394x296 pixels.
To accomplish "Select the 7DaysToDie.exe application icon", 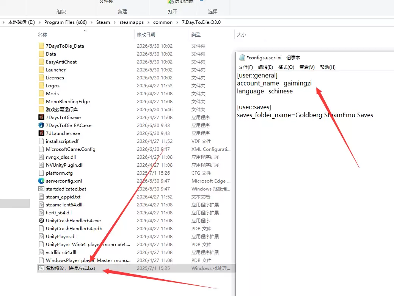I will (41, 117).
